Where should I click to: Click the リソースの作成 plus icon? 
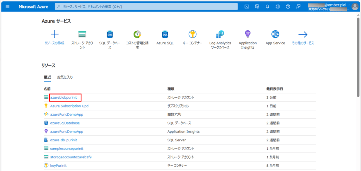click(x=55, y=34)
